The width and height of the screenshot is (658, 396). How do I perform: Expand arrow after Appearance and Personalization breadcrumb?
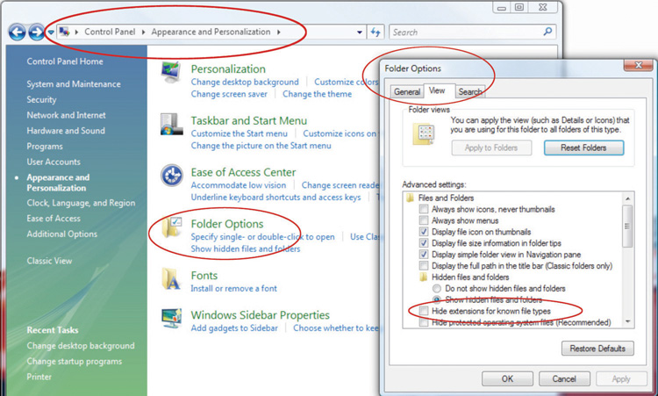(279, 32)
